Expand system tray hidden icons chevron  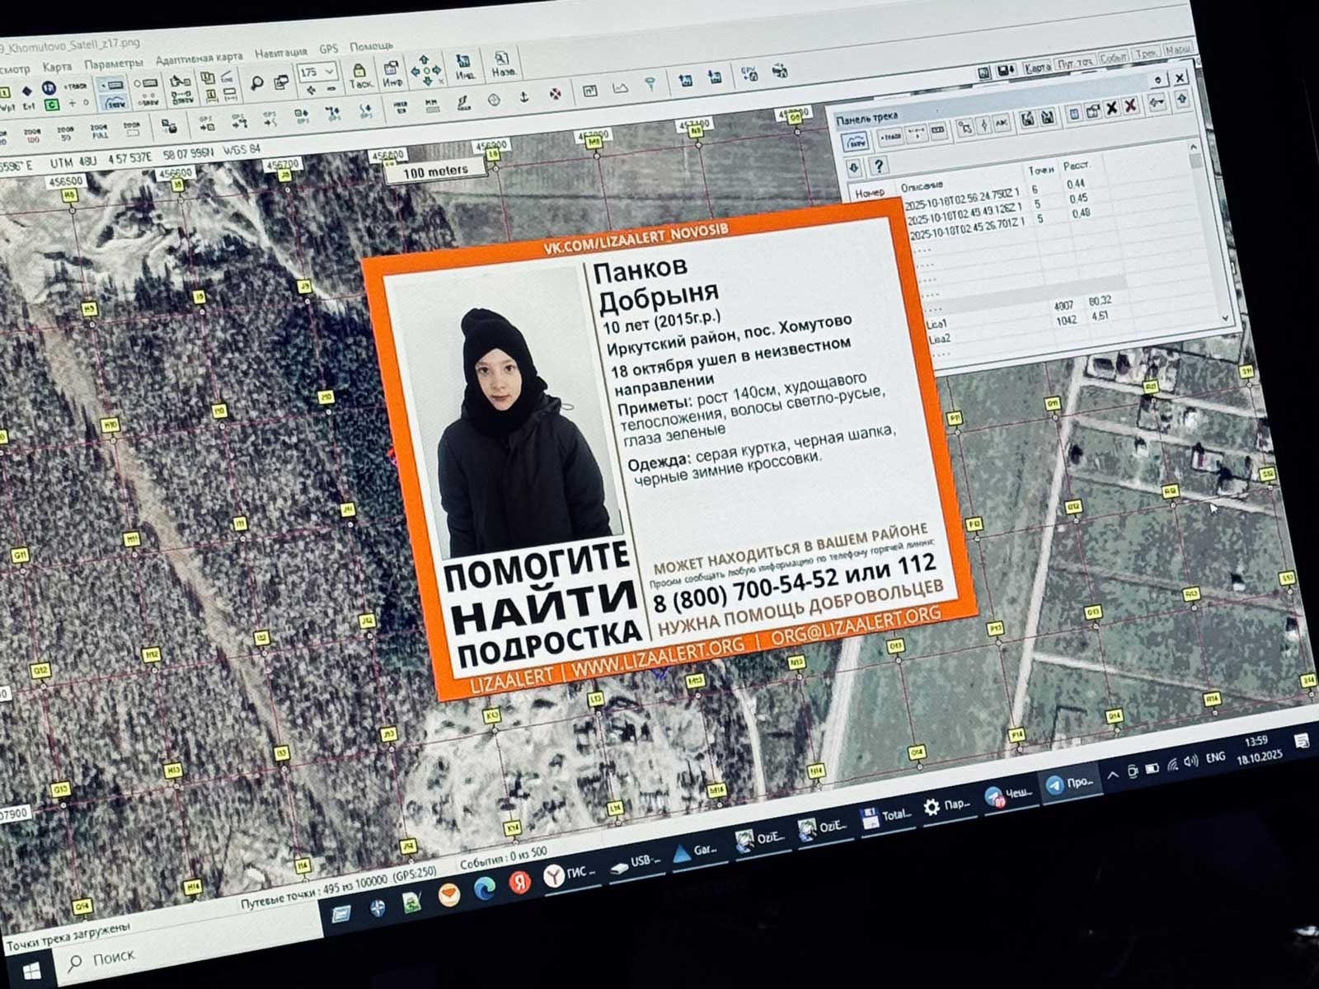pos(1112,774)
